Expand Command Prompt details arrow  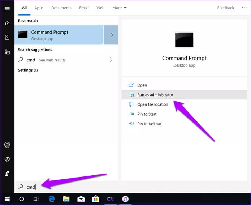[111, 35]
